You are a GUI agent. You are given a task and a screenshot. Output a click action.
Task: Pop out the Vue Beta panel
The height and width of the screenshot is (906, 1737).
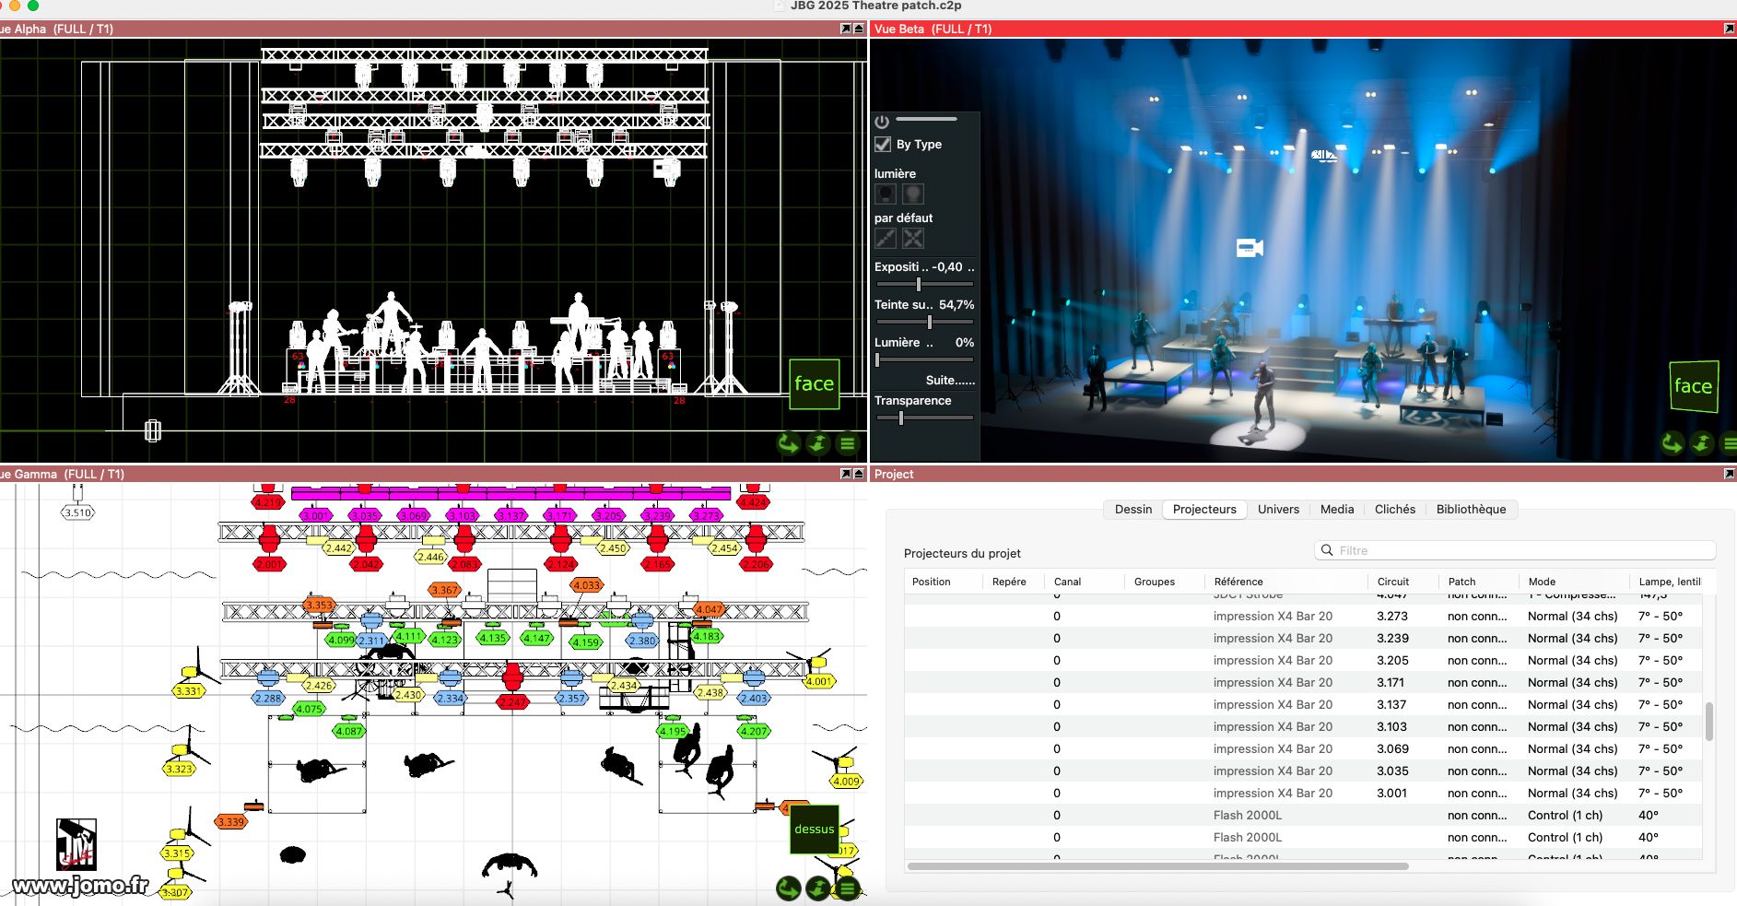click(x=1729, y=29)
